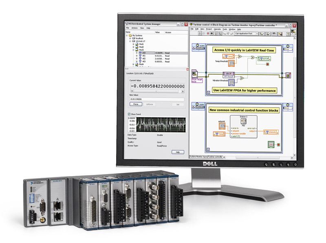Toggle the Show Trend checkbox

point(129,114)
